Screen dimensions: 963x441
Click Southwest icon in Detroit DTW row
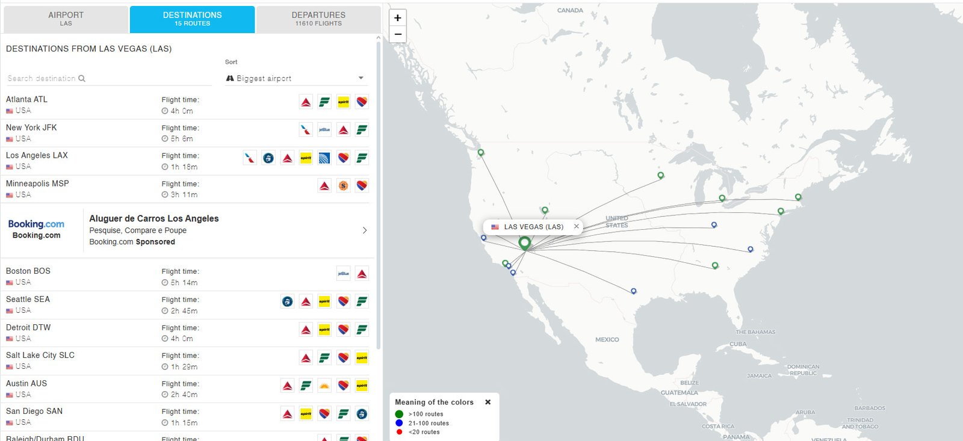343,329
